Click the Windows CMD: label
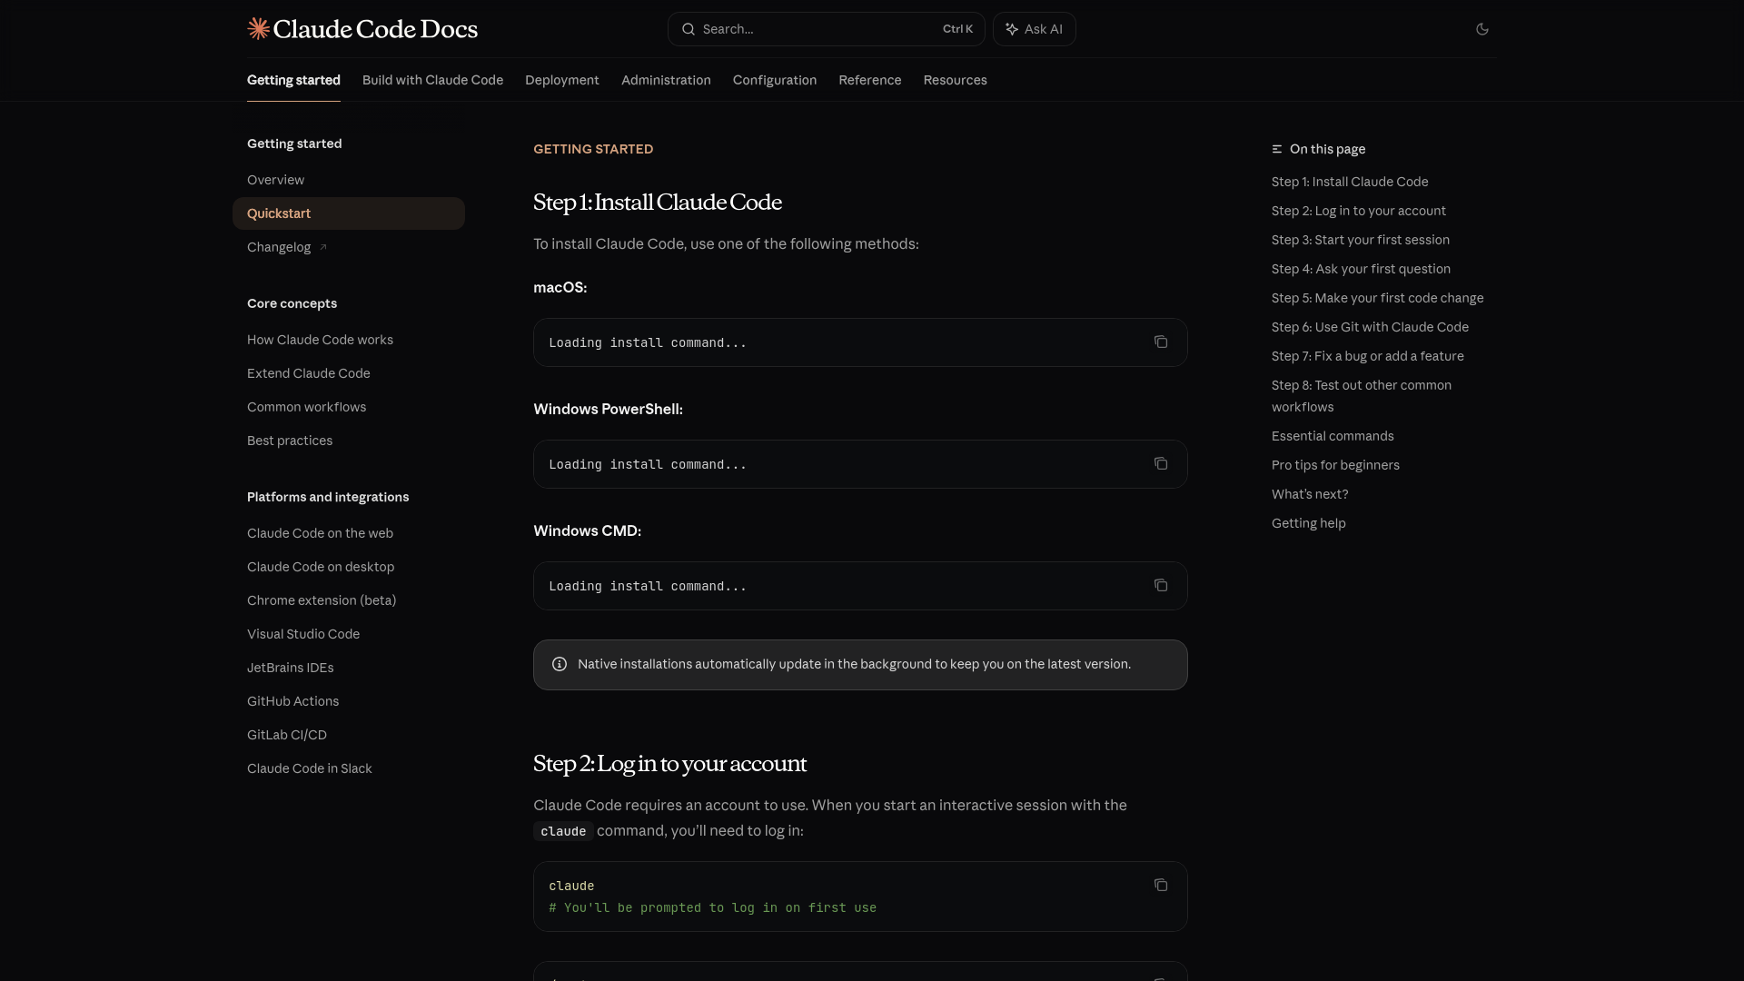Screen dimensions: 1744x981 587,530
